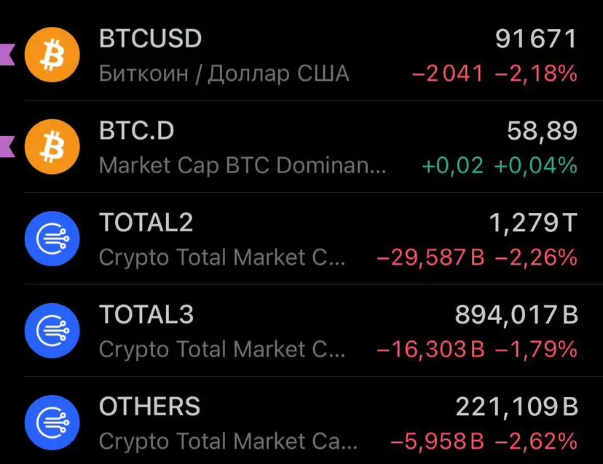This screenshot has width=603, height=464.
Task: Tap Market Cap BTC Dominance description
Action: click(x=242, y=165)
